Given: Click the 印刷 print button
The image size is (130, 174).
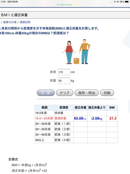Looking at the screenshot, I should pyautogui.click(x=107, y=93).
